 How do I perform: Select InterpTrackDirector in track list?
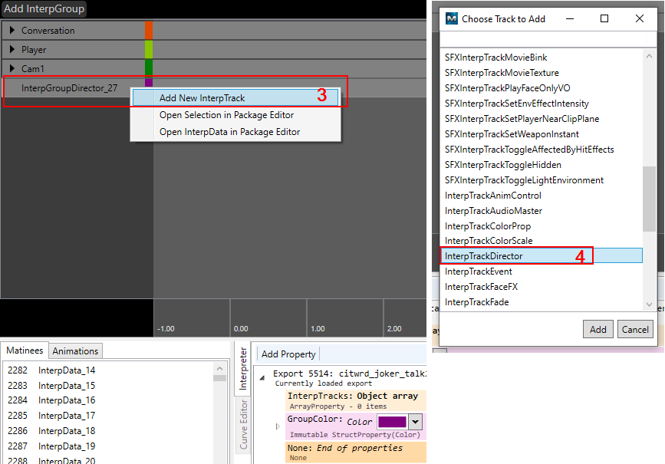click(x=542, y=255)
